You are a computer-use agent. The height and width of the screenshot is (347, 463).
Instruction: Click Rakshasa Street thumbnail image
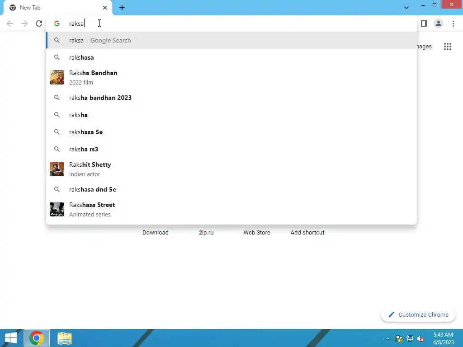tap(57, 209)
